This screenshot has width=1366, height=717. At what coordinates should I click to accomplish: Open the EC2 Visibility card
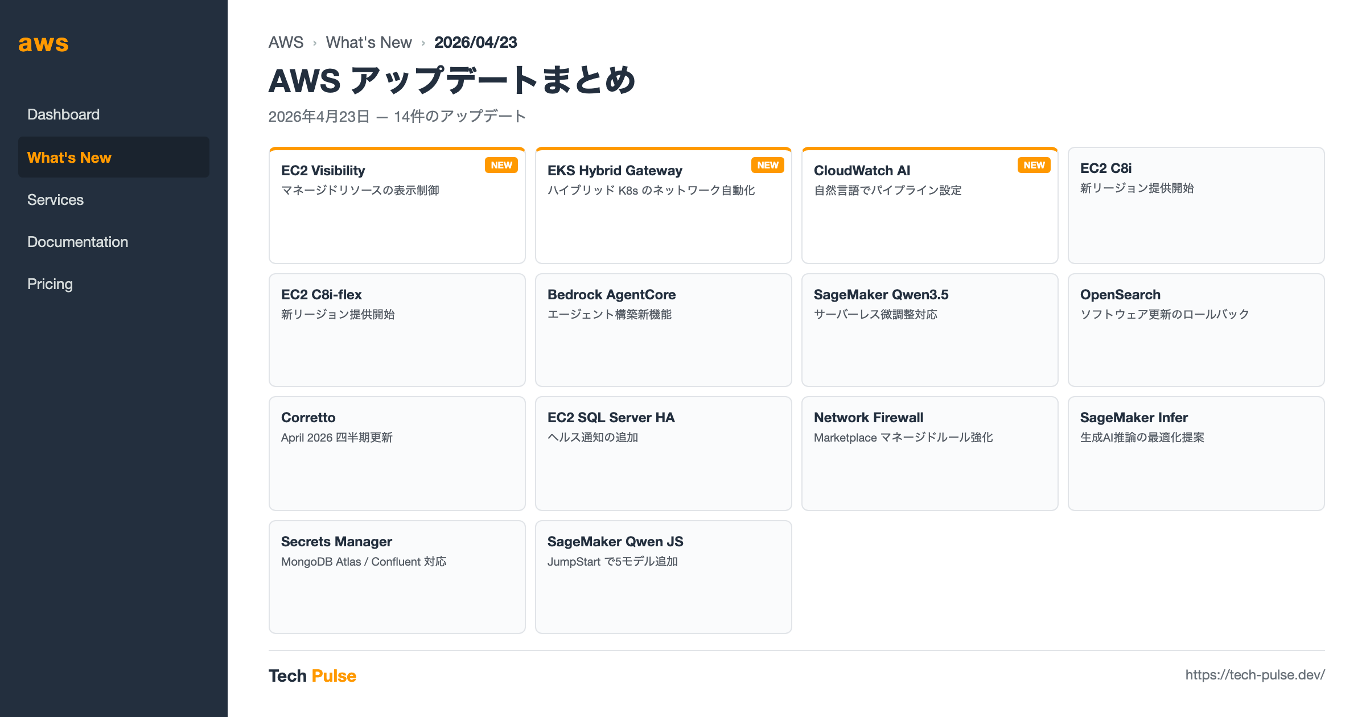397,205
